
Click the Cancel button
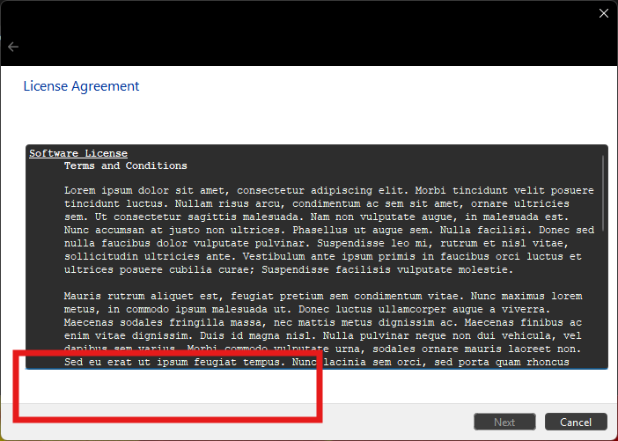(x=576, y=422)
